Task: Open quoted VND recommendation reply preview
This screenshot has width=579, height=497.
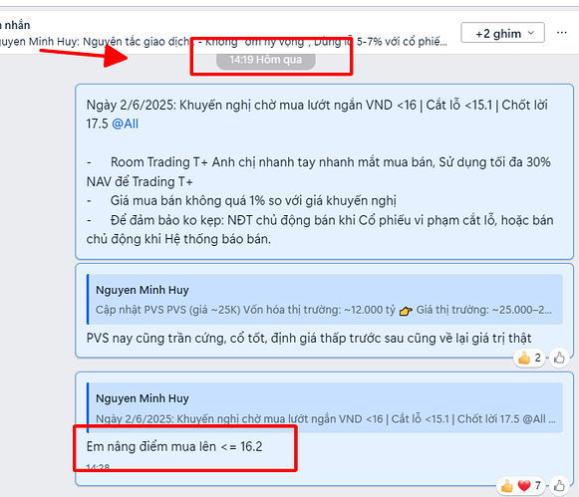Action: (325, 407)
